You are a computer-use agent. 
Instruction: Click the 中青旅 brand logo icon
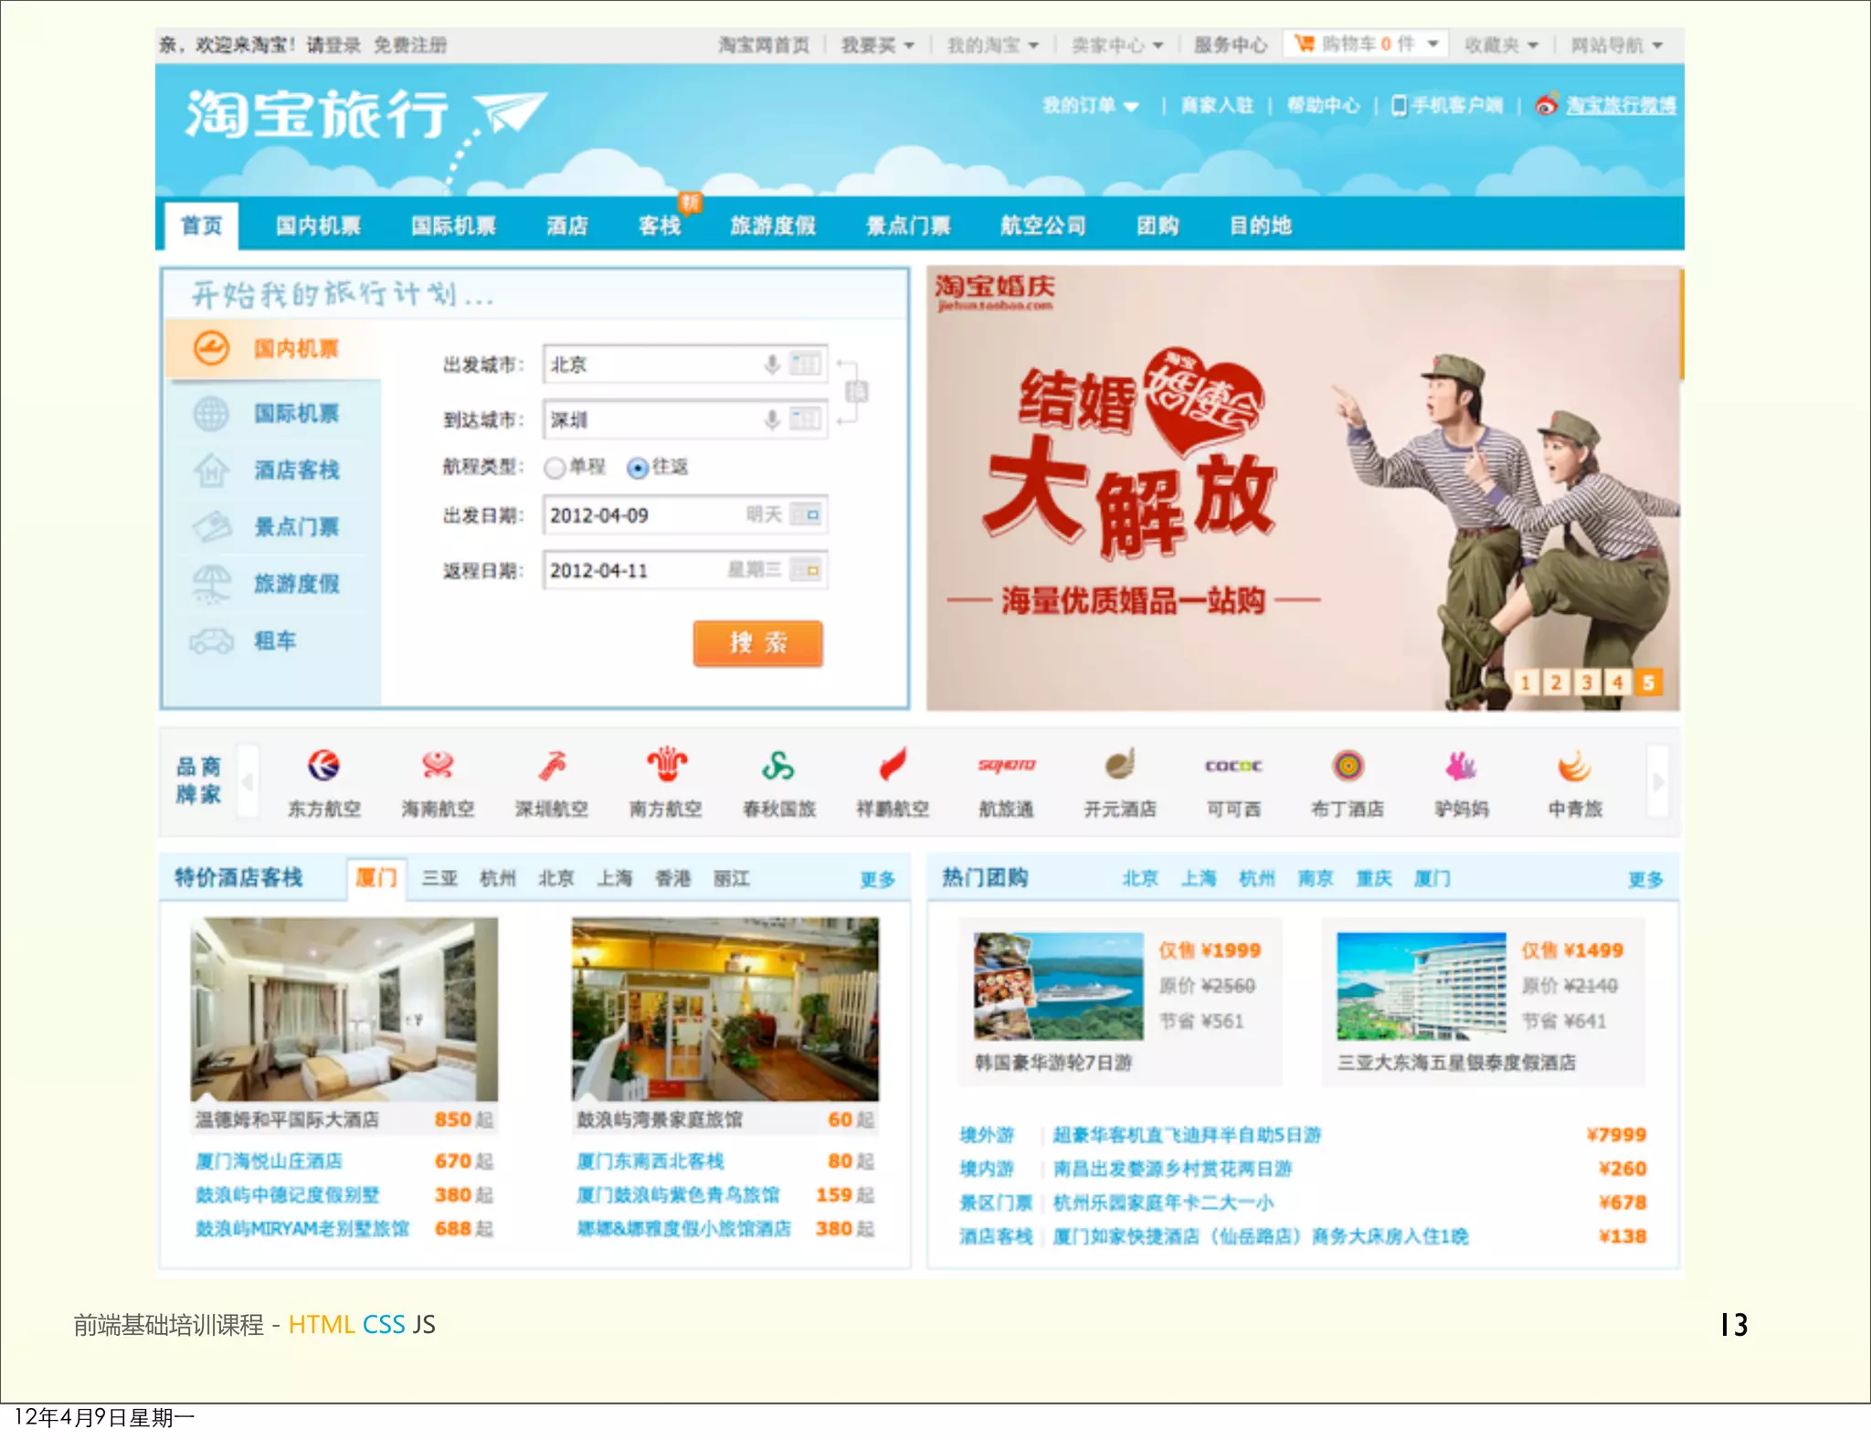(1574, 765)
